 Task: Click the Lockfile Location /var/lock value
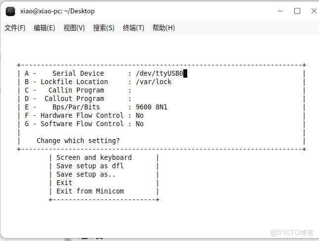[154, 82]
